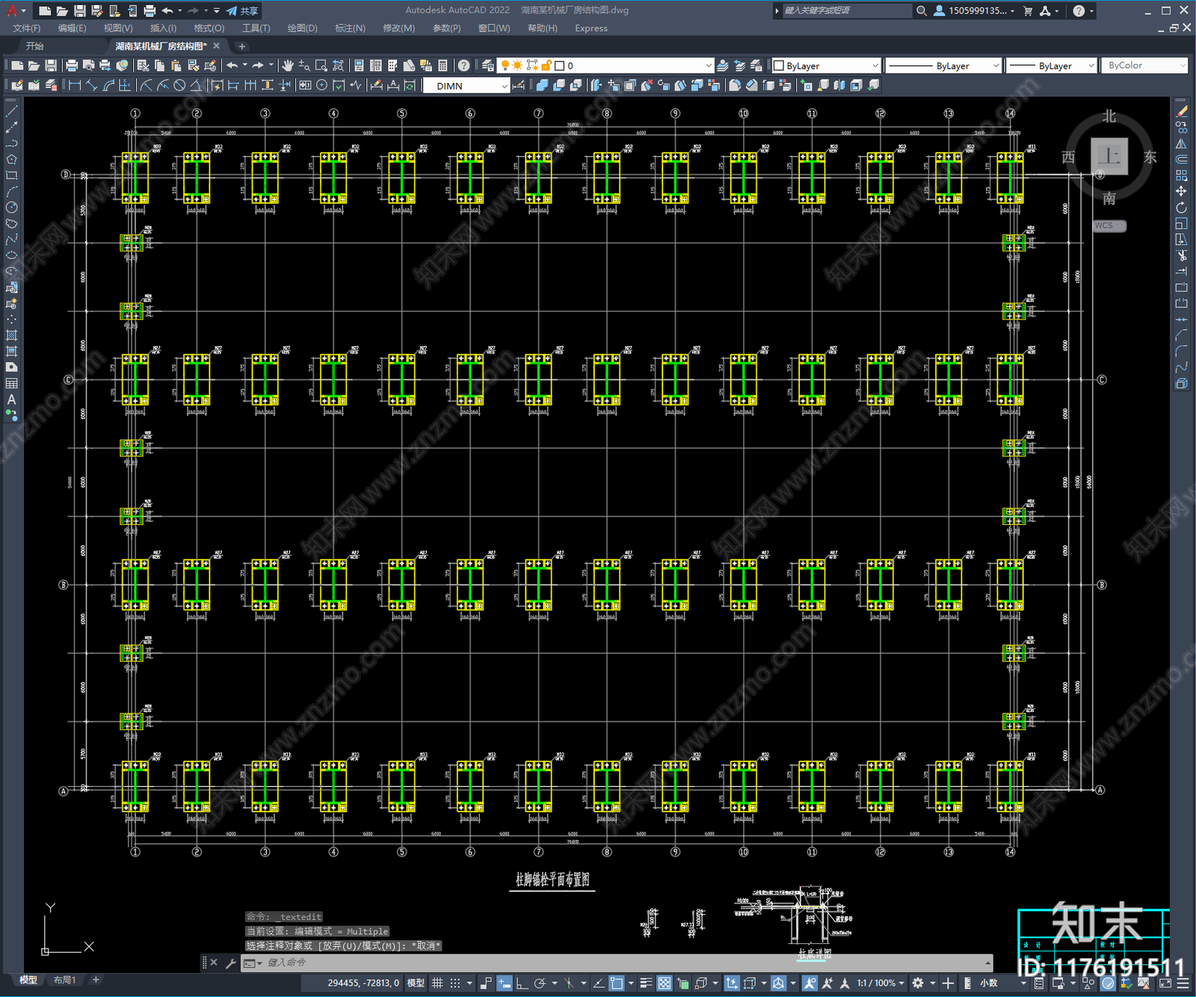The width and height of the screenshot is (1196, 997).
Task: Click the 上 face of the ViewCube
Action: pos(1109,156)
